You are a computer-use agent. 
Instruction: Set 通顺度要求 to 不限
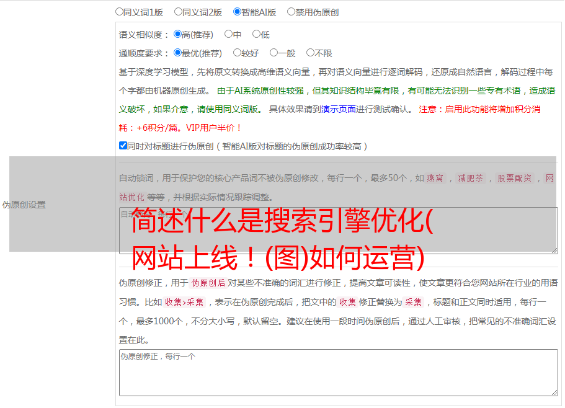pos(310,53)
